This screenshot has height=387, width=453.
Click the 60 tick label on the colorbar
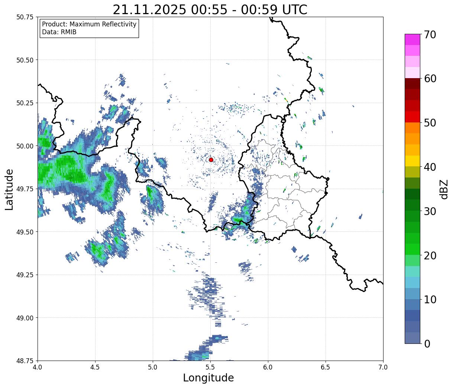[430, 79]
